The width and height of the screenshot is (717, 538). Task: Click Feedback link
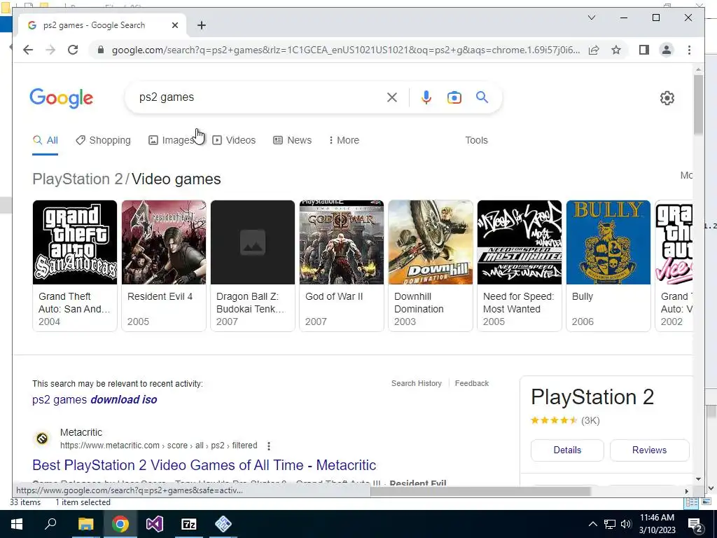[472, 383]
